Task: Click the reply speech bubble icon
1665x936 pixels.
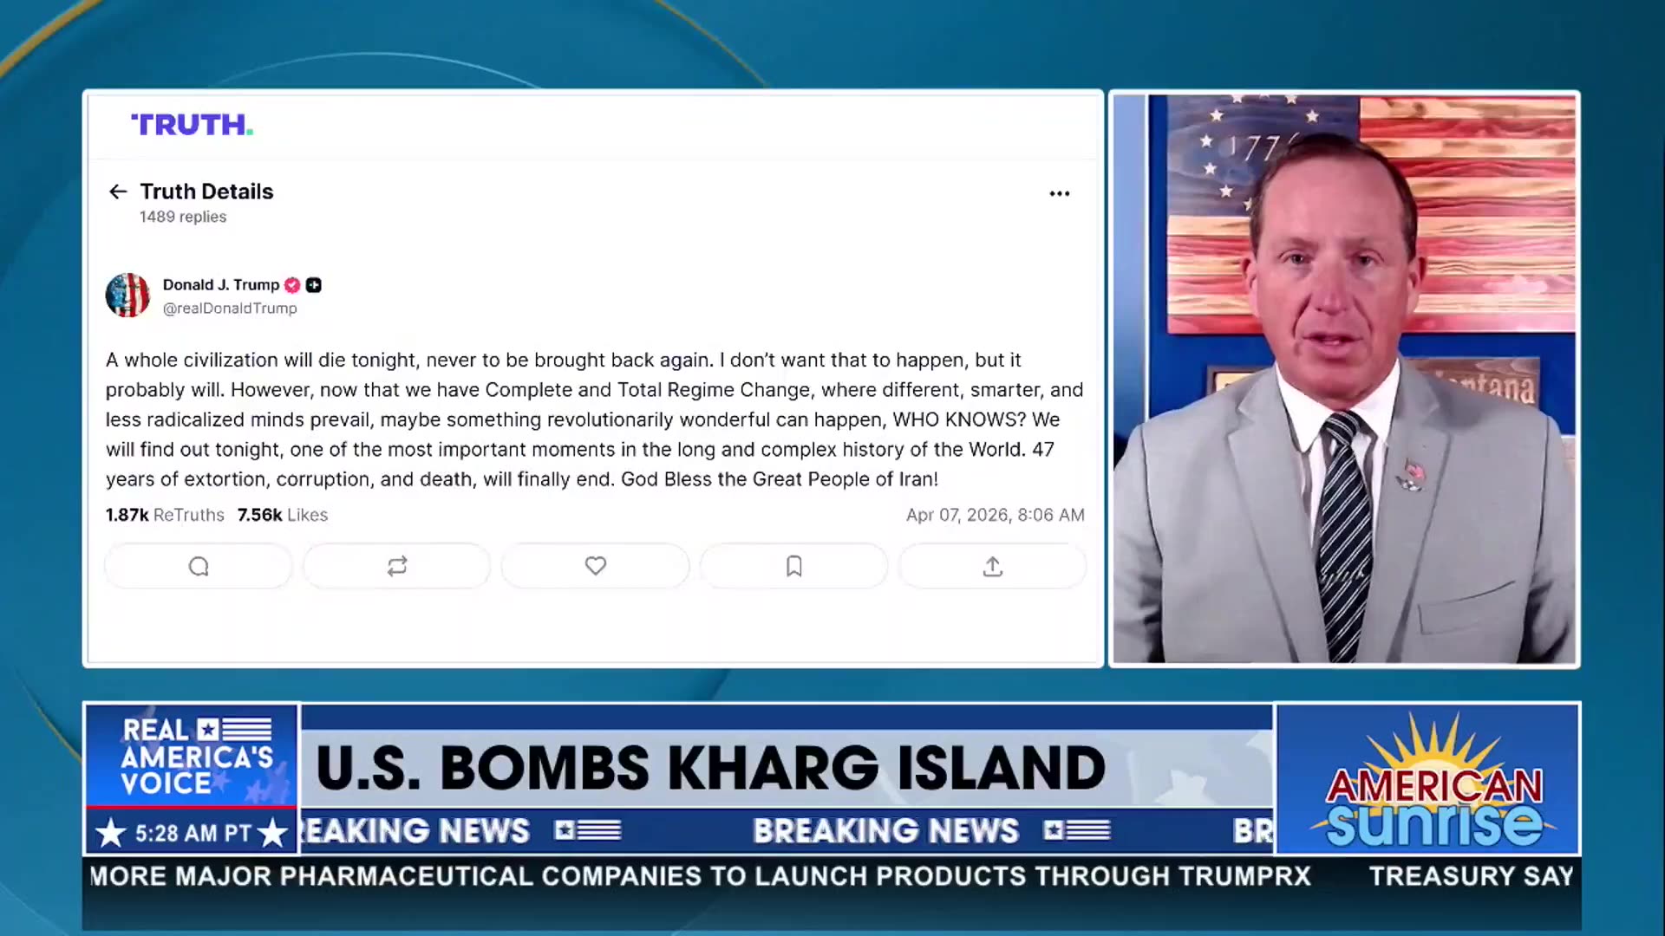Action: (199, 566)
